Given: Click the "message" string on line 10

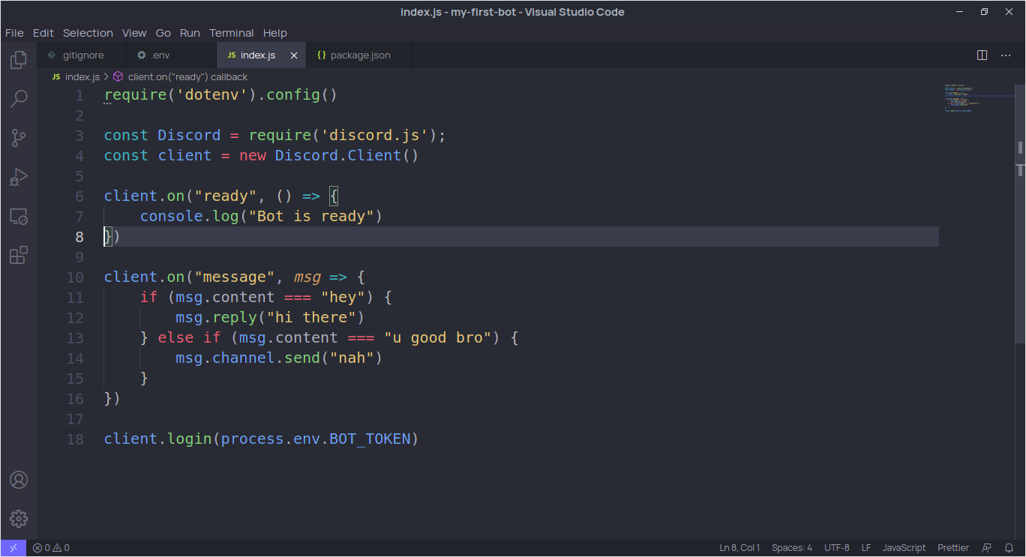Looking at the screenshot, I should pyautogui.click(x=235, y=277).
